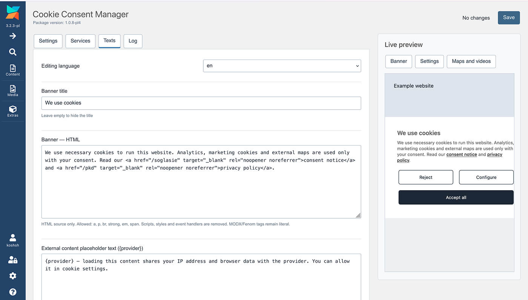Open the Editing language dropdown
528x300 pixels.
(282, 66)
